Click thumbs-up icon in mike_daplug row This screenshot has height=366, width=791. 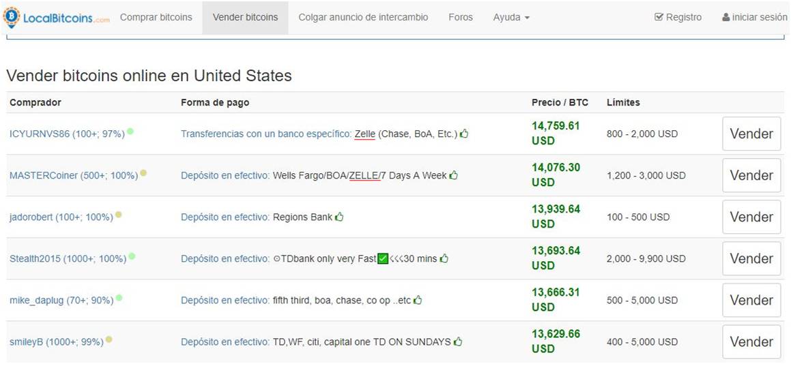418,300
